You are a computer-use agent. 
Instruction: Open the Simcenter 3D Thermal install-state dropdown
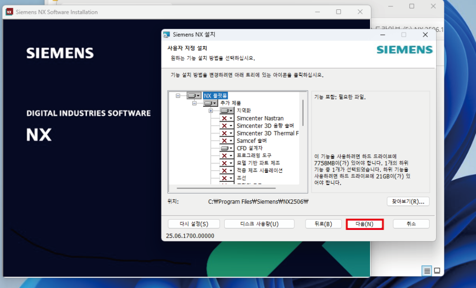[227, 133]
